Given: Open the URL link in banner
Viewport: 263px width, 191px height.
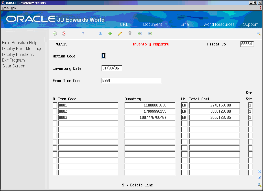Looking at the screenshot, I should 124,24.
